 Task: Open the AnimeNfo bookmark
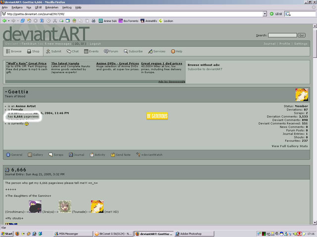click(x=149, y=21)
